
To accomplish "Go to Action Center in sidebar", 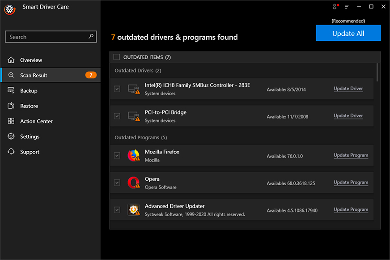I will [x=36, y=121].
